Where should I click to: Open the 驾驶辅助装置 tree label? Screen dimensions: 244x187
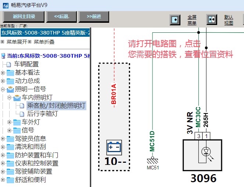tap(33, 172)
